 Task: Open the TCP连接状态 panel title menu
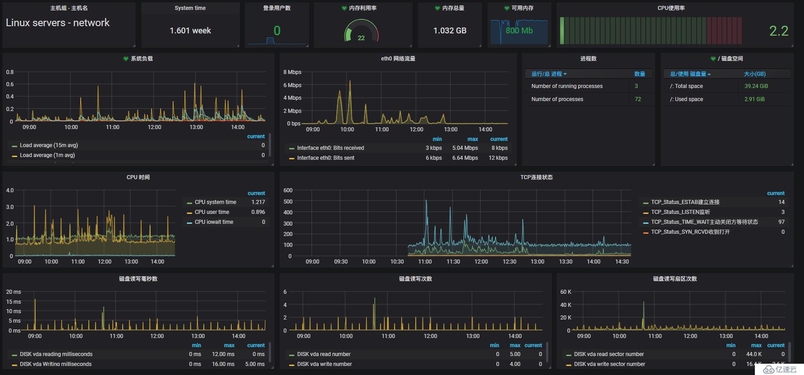tap(537, 177)
